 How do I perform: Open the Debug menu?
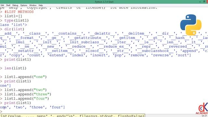coord(15,5)
